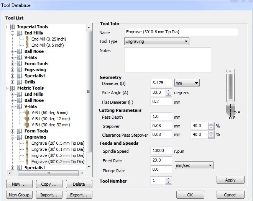Create a New Group

tap(19, 195)
